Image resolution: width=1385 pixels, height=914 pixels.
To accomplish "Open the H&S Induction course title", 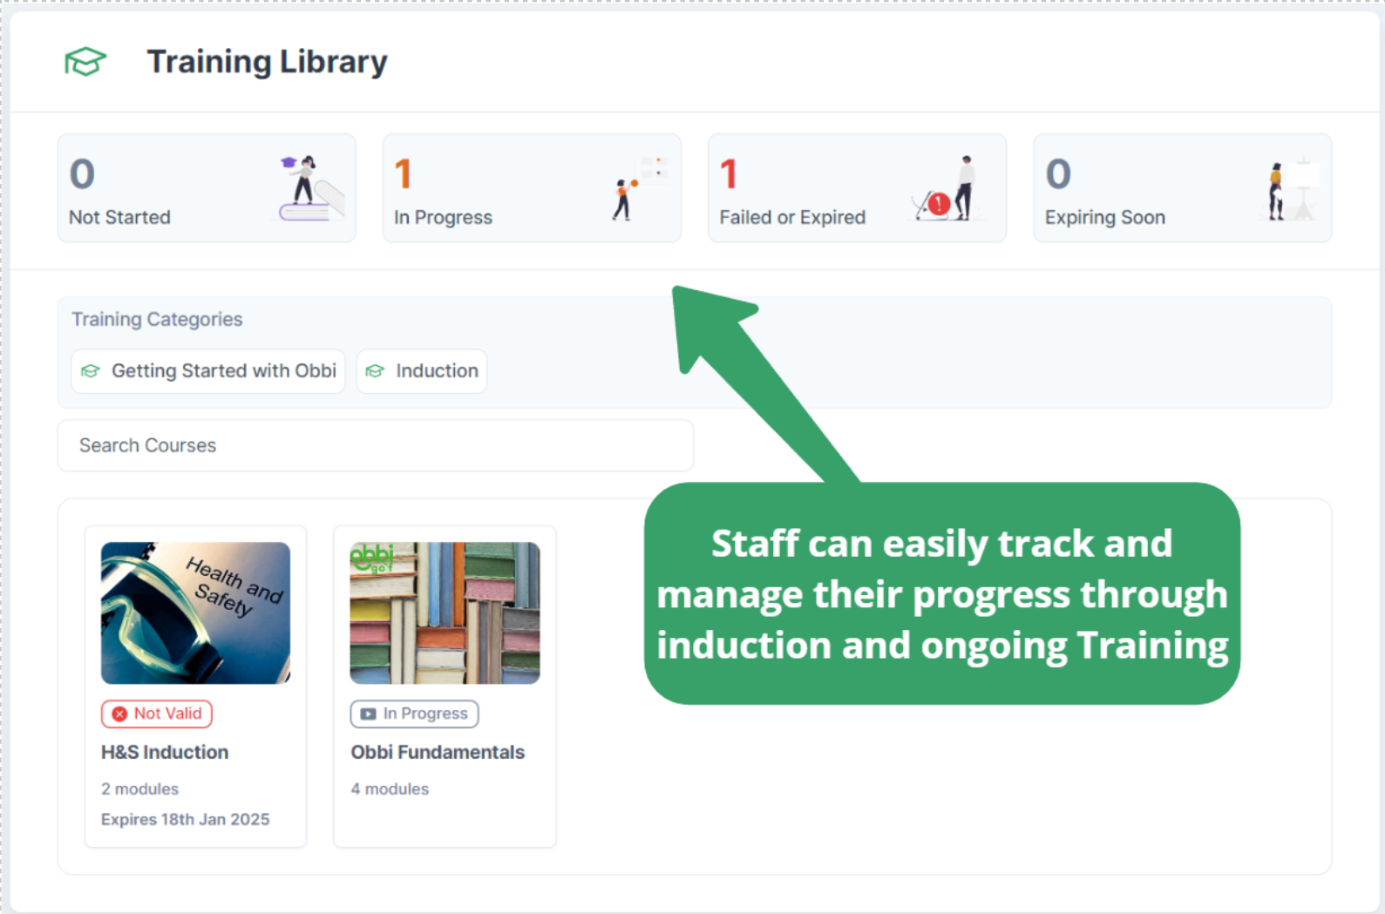I will [165, 752].
